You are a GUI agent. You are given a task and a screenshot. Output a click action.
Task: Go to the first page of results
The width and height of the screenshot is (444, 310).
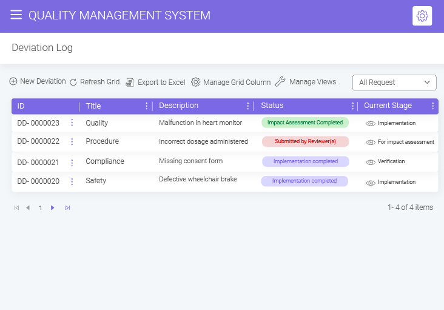click(16, 208)
